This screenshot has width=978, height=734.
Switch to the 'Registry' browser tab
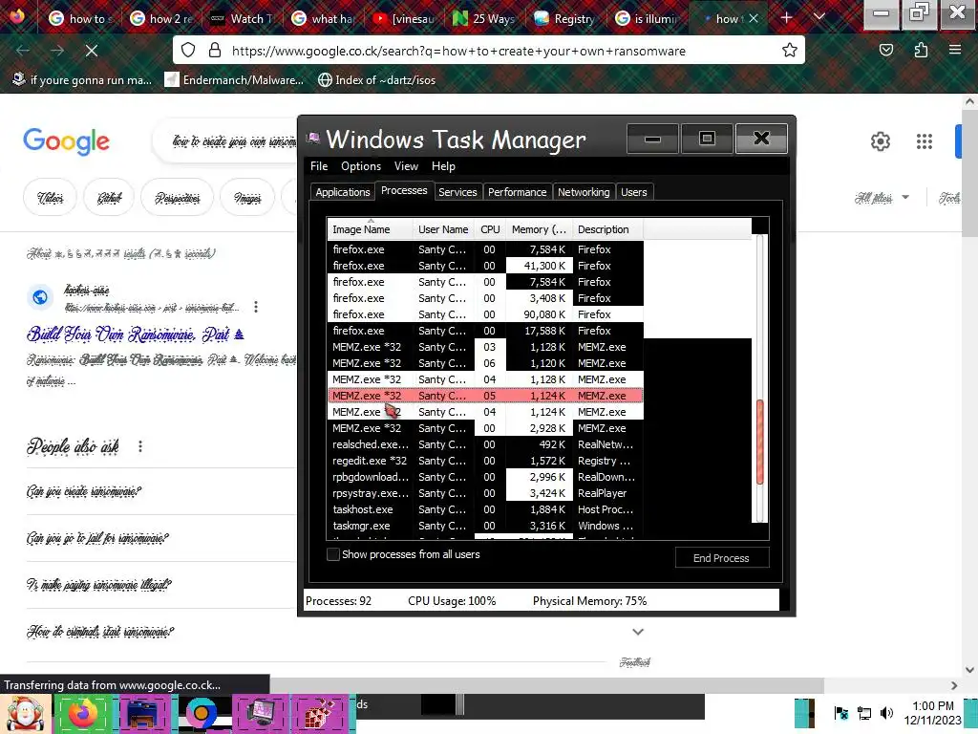coord(564,19)
